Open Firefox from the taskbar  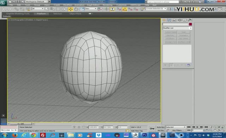[x=15, y=135]
